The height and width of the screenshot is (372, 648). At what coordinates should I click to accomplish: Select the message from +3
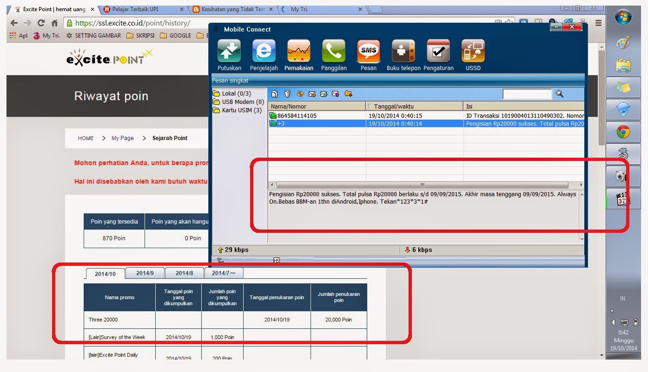(x=426, y=123)
